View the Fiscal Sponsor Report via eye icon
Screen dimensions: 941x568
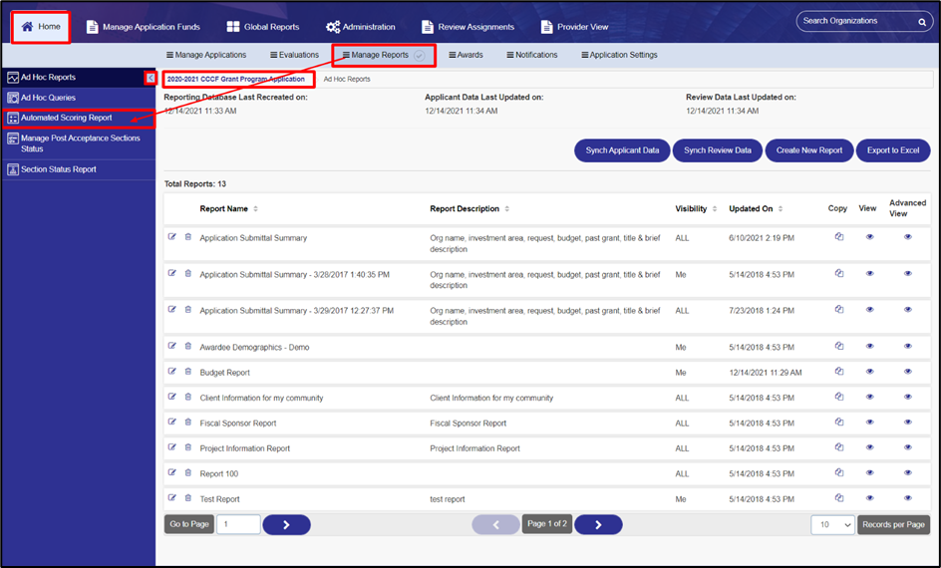[x=869, y=422]
